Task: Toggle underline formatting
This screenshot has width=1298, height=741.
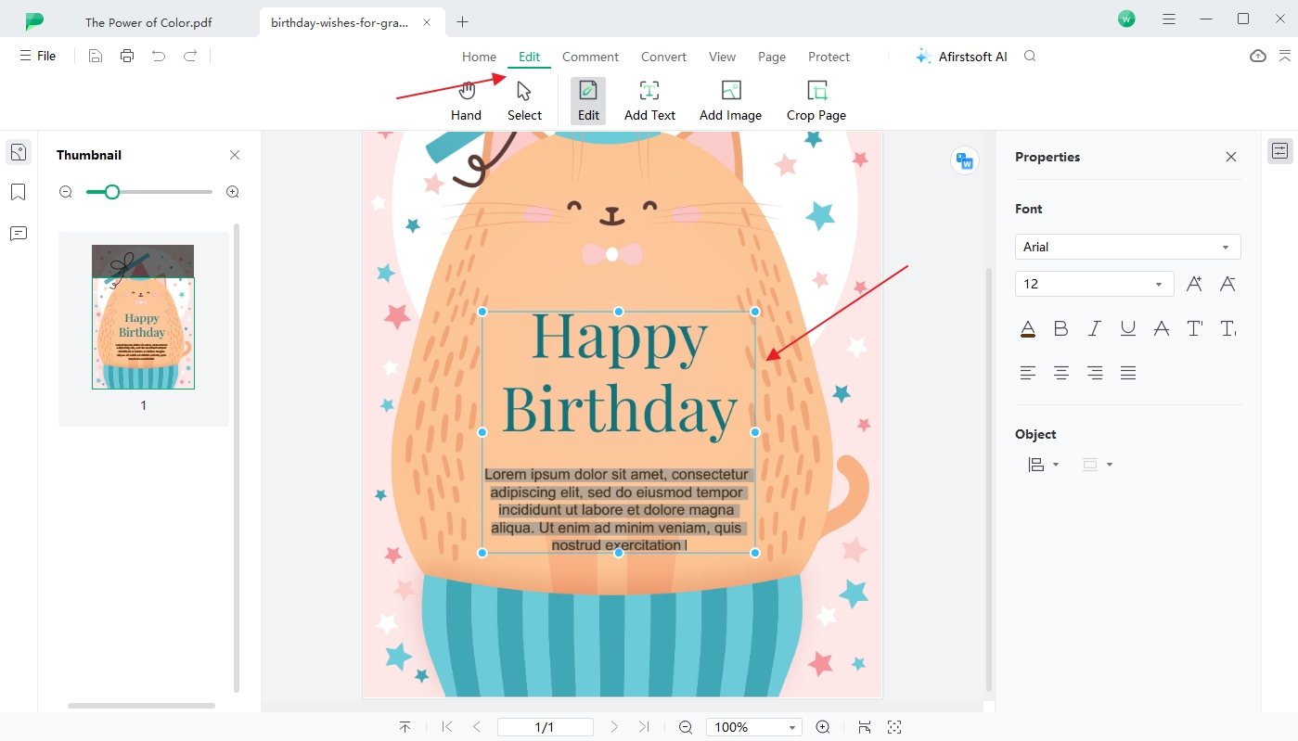Action: point(1128,328)
